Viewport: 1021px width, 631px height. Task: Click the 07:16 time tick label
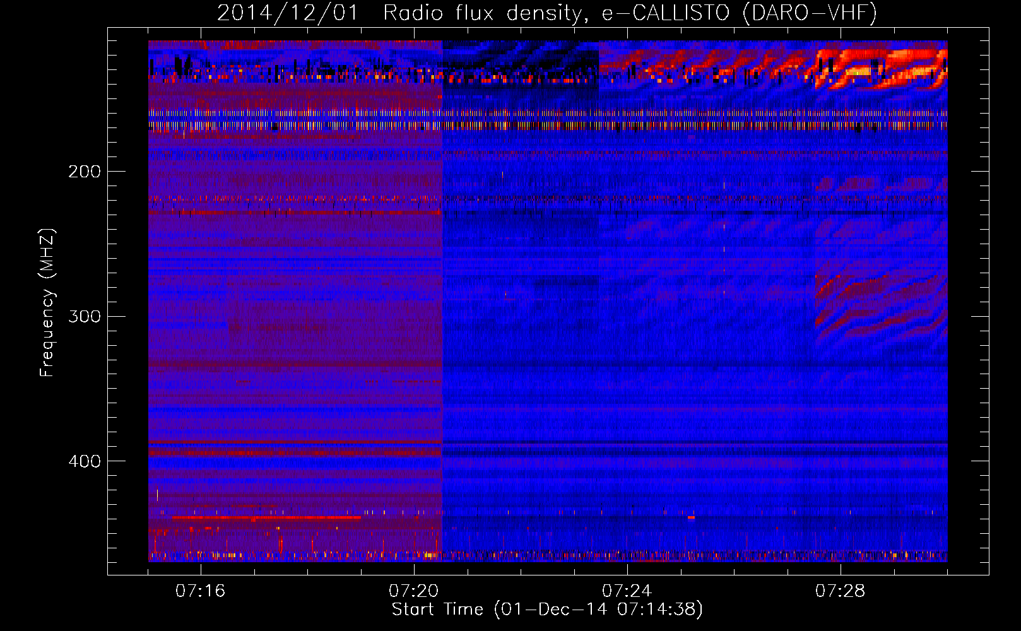point(200,591)
